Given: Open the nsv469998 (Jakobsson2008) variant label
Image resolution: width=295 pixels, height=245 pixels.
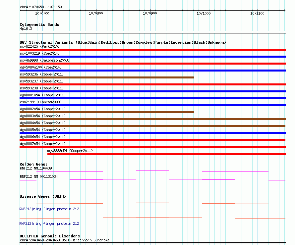Looking at the screenshot, I should tap(45, 60).
